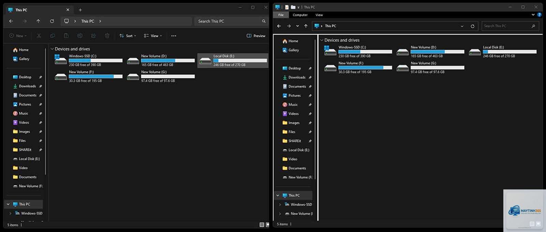Open Images folder in left window sidebar
This screenshot has height=232, width=546.
tap(21, 132)
